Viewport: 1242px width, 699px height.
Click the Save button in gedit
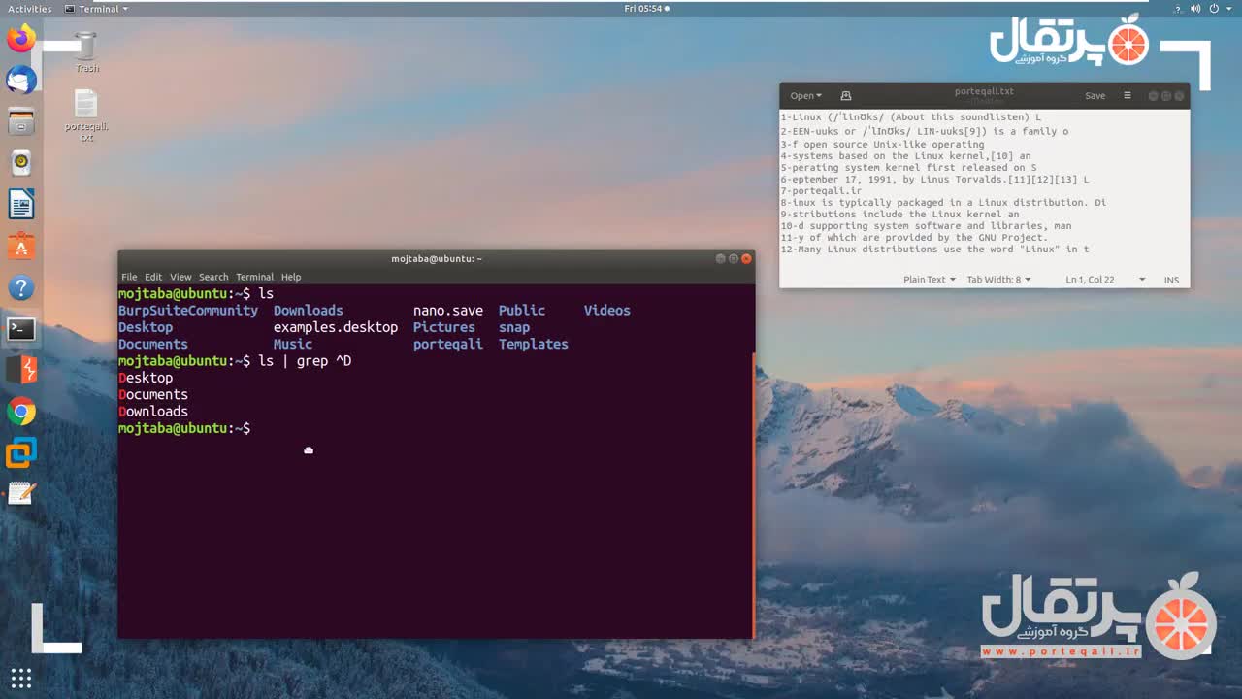click(x=1095, y=96)
